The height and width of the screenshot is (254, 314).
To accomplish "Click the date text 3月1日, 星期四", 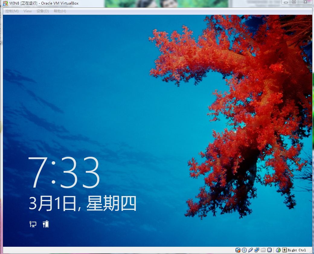I will pos(83,203).
